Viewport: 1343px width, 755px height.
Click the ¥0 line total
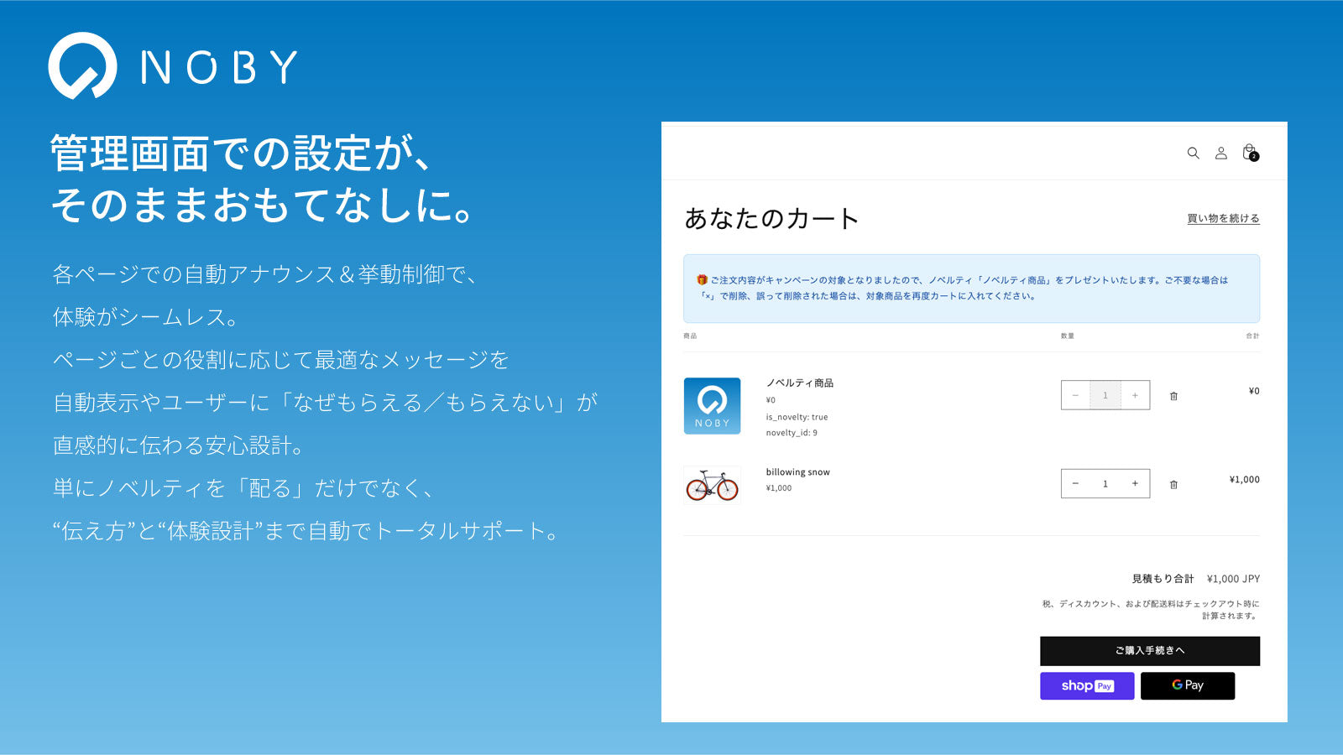(1254, 391)
